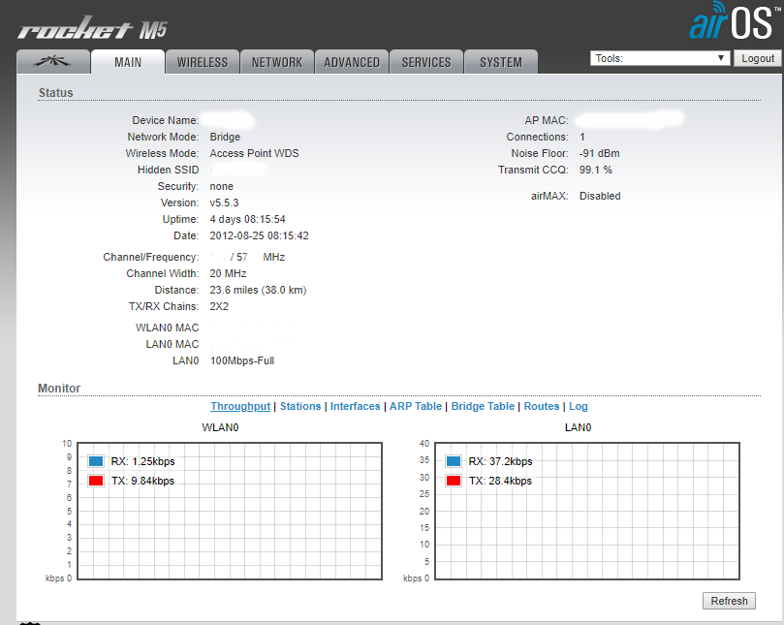This screenshot has width=784, height=625.
Task: Select the '99.1 %' Transmit CCQ value
Action: pos(595,170)
